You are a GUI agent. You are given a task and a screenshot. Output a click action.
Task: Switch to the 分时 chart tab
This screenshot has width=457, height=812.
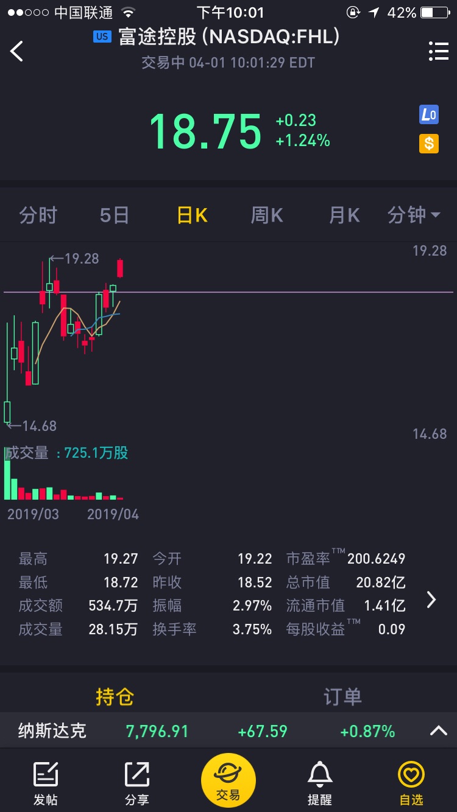coord(38,215)
